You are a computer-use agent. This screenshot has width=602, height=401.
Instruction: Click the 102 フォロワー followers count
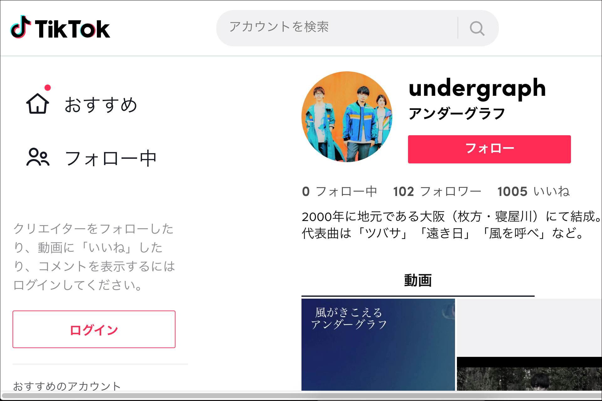pyautogui.click(x=437, y=191)
